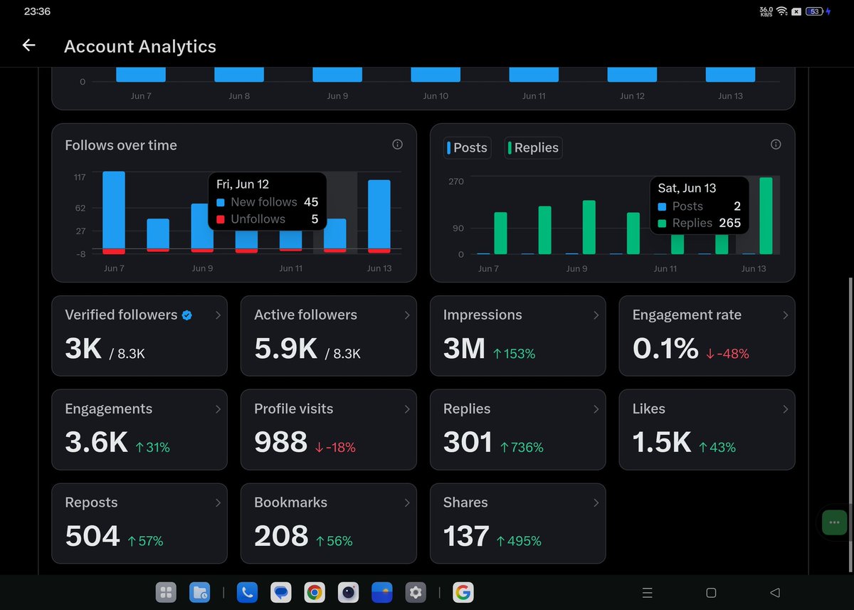Open the Google app in dock
854x610 pixels.
click(463, 592)
